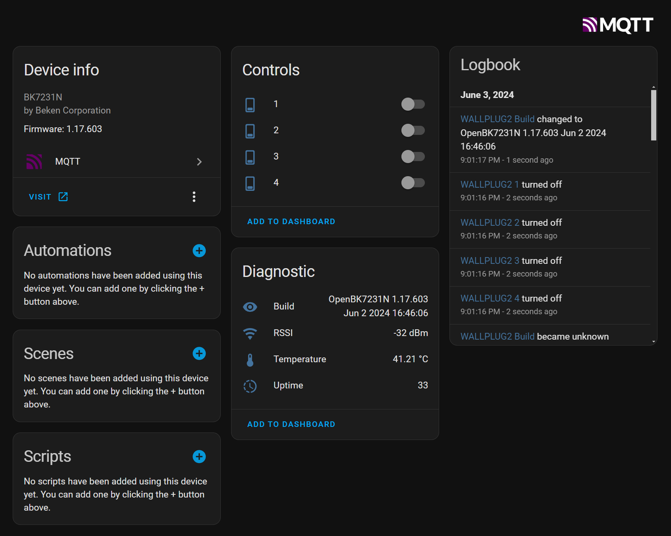Screen dimensions: 671x536
Task: Open WALLPLUG2 Build changed logbook link
Action: tap(497, 119)
